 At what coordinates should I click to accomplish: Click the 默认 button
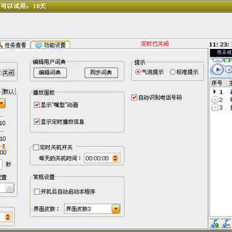pyautogui.click(x=9, y=92)
